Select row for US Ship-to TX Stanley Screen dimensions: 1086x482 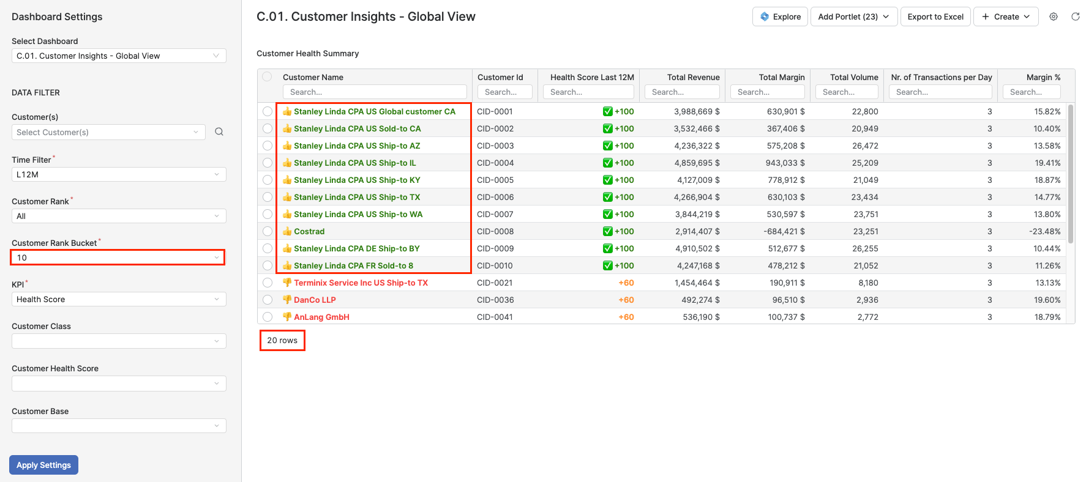click(x=268, y=197)
